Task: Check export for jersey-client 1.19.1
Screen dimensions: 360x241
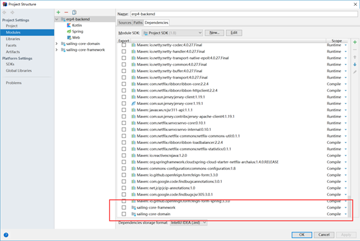Action: point(123,97)
